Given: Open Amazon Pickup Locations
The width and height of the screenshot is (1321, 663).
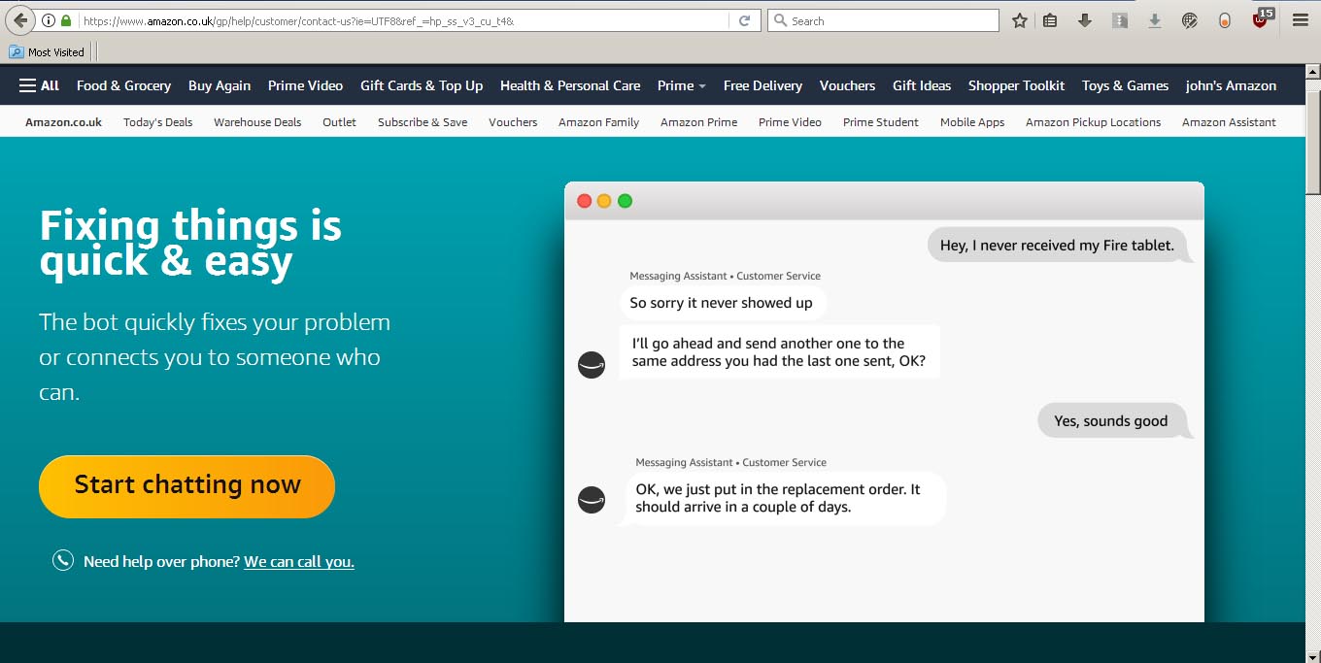Looking at the screenshot, I should 1093,122.
